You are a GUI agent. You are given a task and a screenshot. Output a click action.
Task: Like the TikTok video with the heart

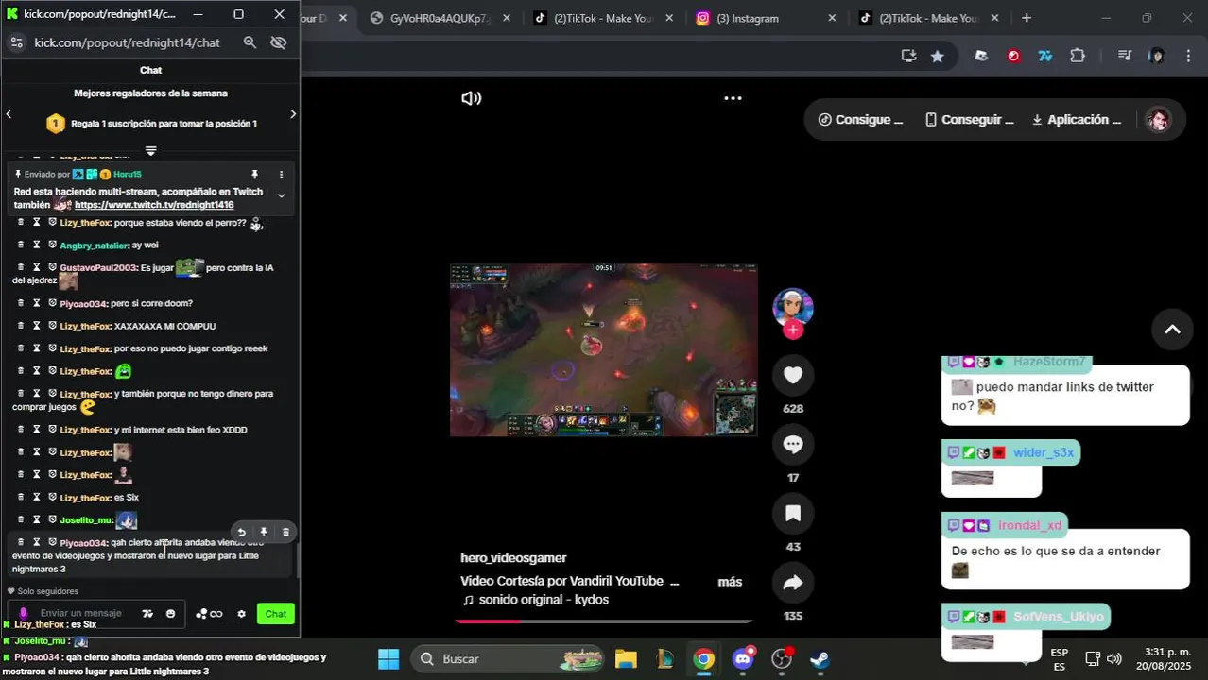coord(793,375)
